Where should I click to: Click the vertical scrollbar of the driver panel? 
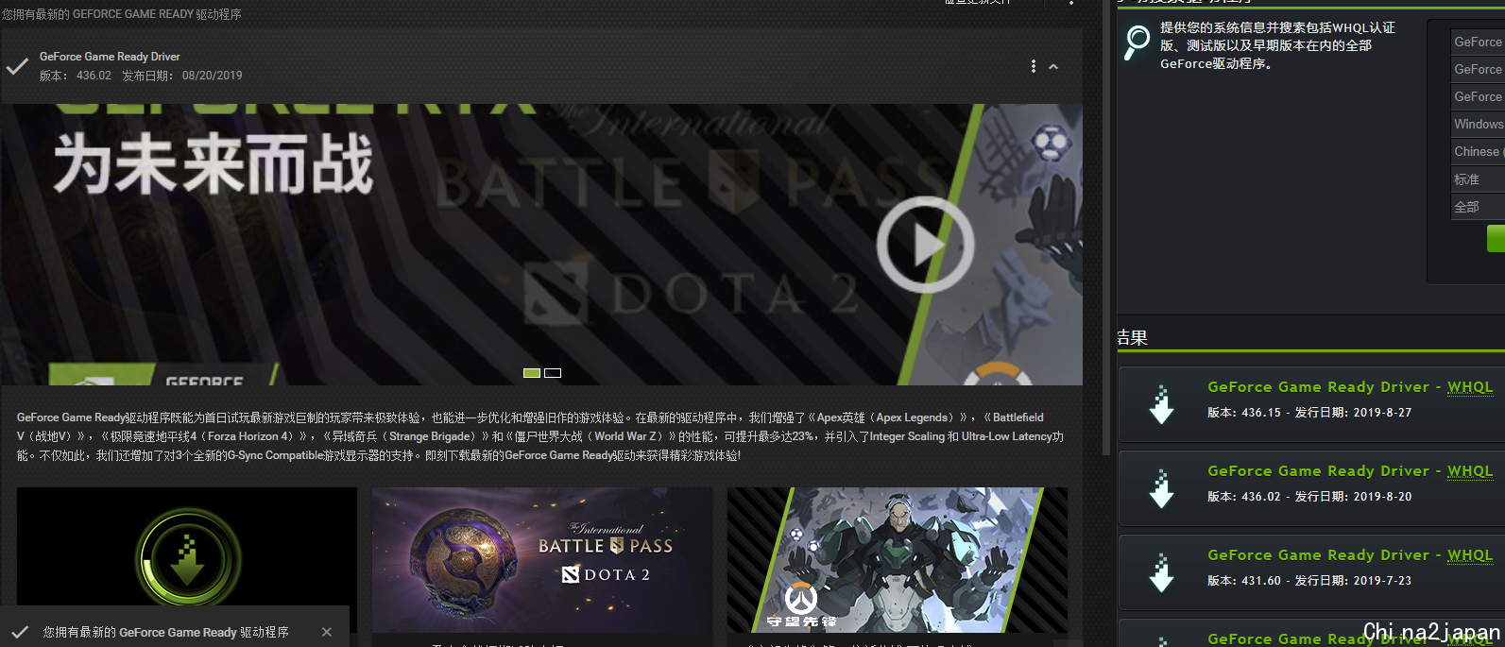point(1106,227)
